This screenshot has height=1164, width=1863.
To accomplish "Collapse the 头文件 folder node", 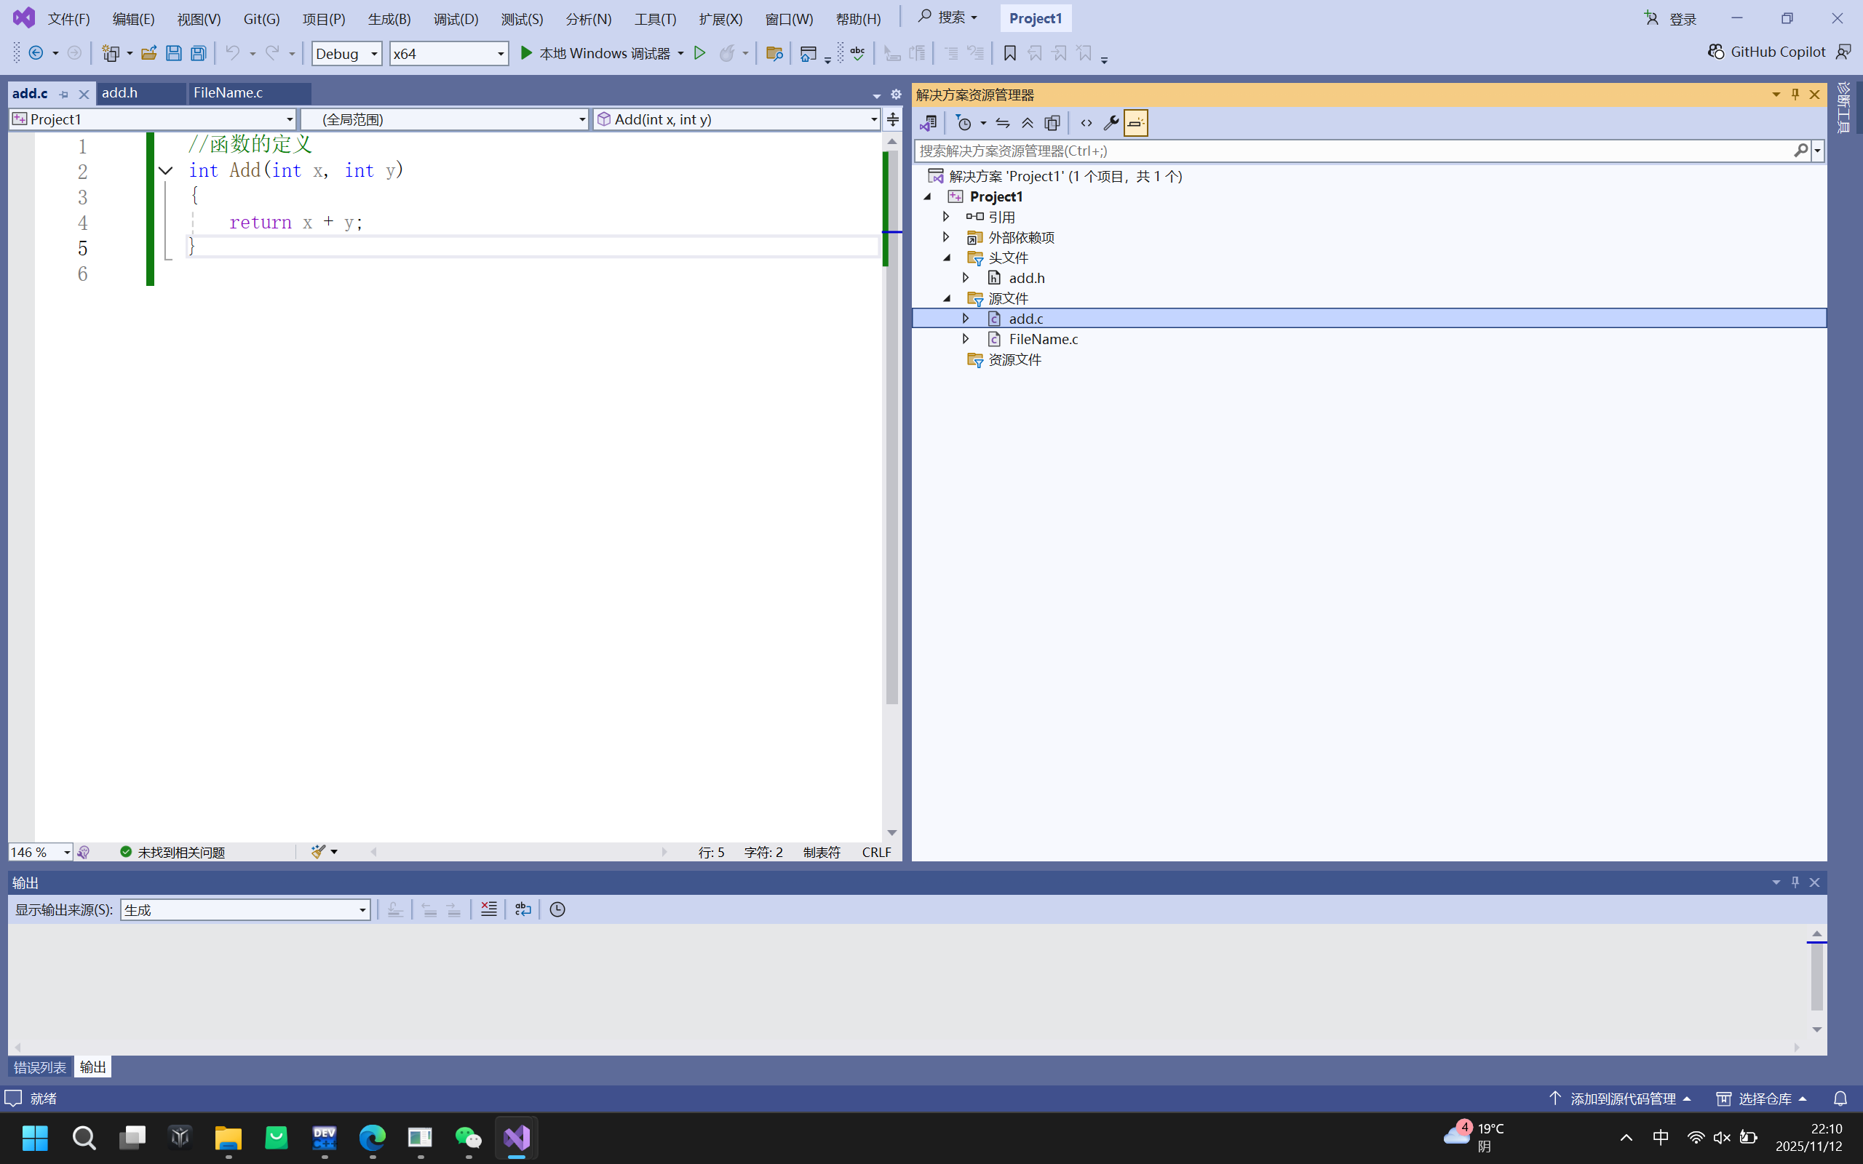I will click(947, 258).
